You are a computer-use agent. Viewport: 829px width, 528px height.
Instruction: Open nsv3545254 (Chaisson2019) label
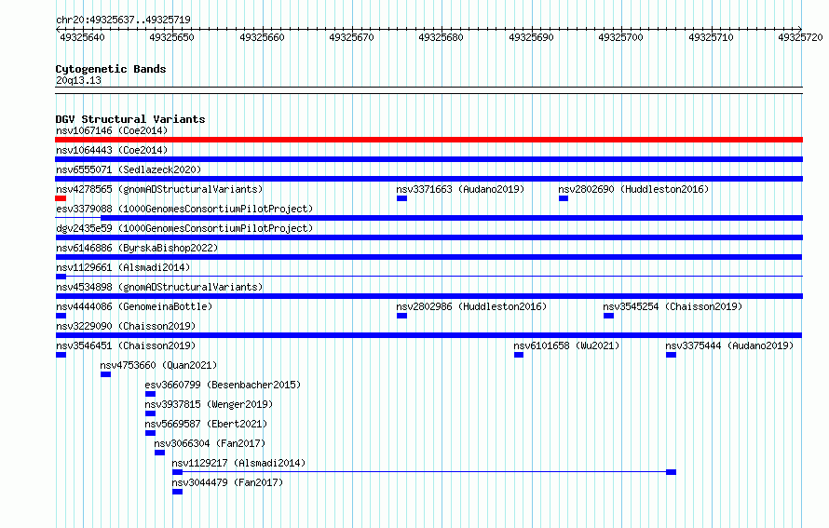tap(673, 306)
